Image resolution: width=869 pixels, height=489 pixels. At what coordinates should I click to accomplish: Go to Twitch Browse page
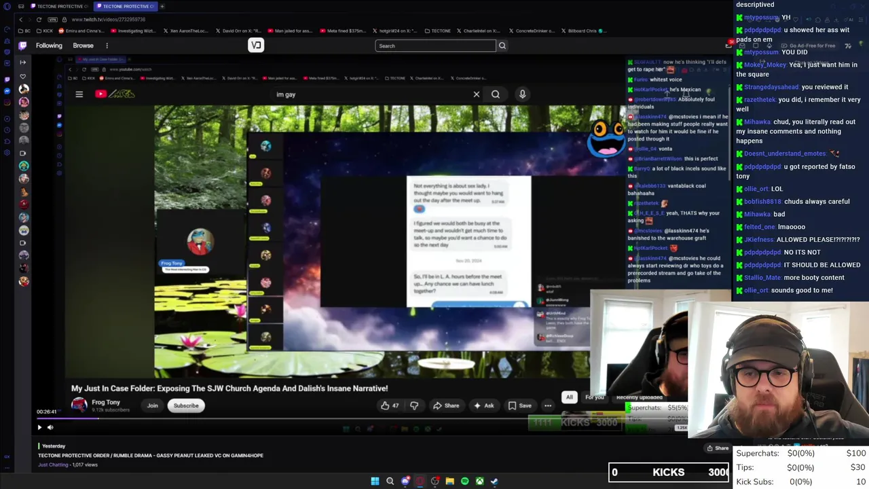[x=83, y=46]
